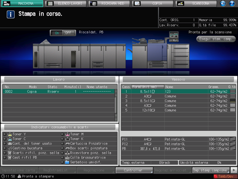Screen dimensions: 238x179
Task: Click the operation panel thumbnail on machine
Action: pyautogui.click(x=174, y=36)
